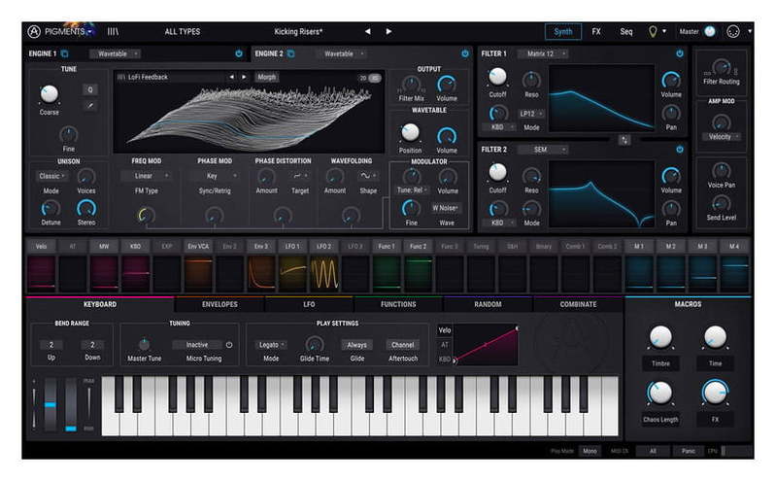Open the preset browser library icon
This screenshot has width=776, height=481.
tap(114, 32)
